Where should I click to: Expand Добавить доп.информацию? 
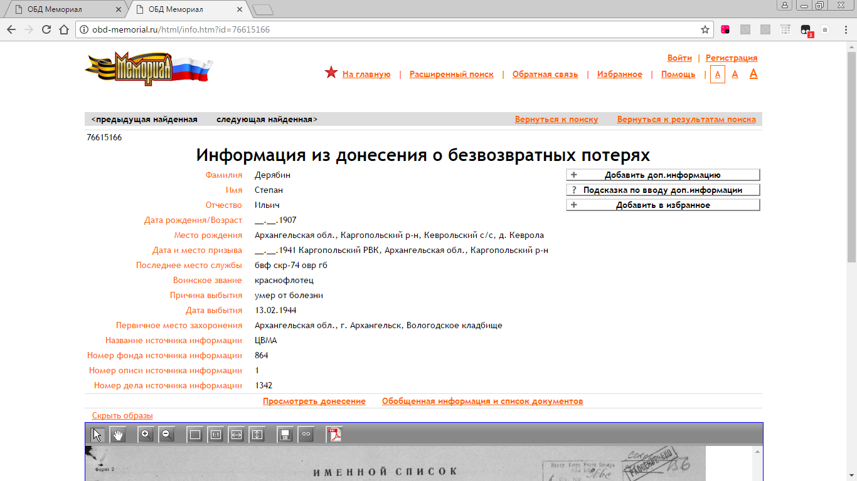click(663, 175)
